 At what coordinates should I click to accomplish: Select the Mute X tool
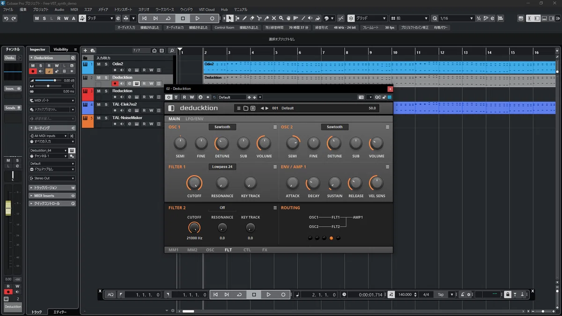(x=274, y=18)
